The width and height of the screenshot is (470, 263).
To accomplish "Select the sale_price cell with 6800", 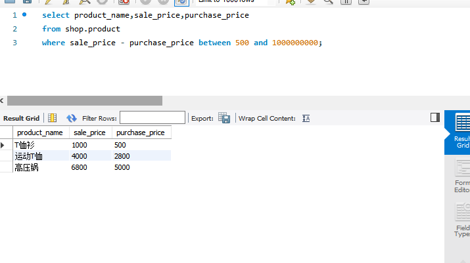I will pyautogui.click(x=91, y=167).
